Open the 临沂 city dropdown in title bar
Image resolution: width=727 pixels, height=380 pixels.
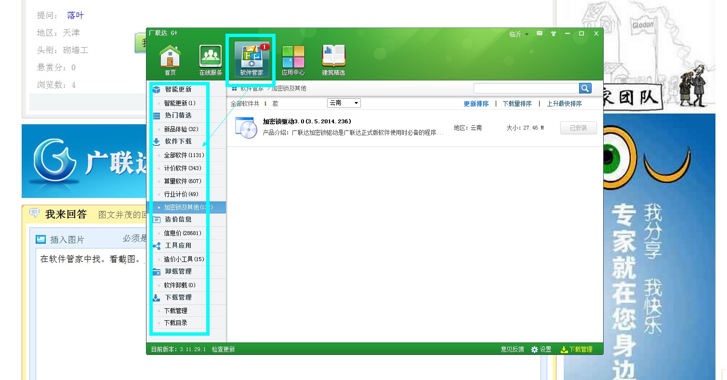519,34
